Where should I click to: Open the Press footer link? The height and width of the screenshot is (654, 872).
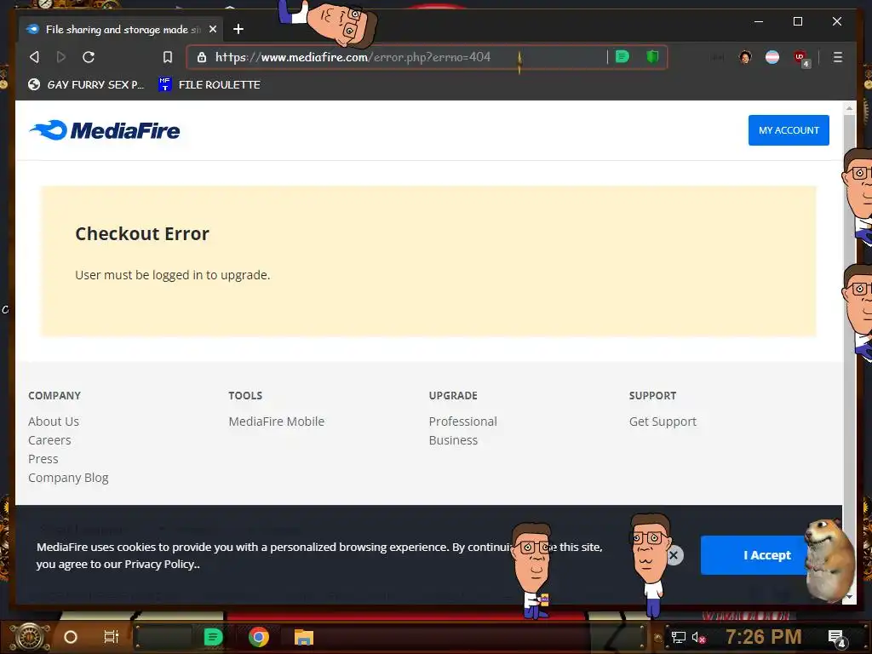(x=43, y=459)
